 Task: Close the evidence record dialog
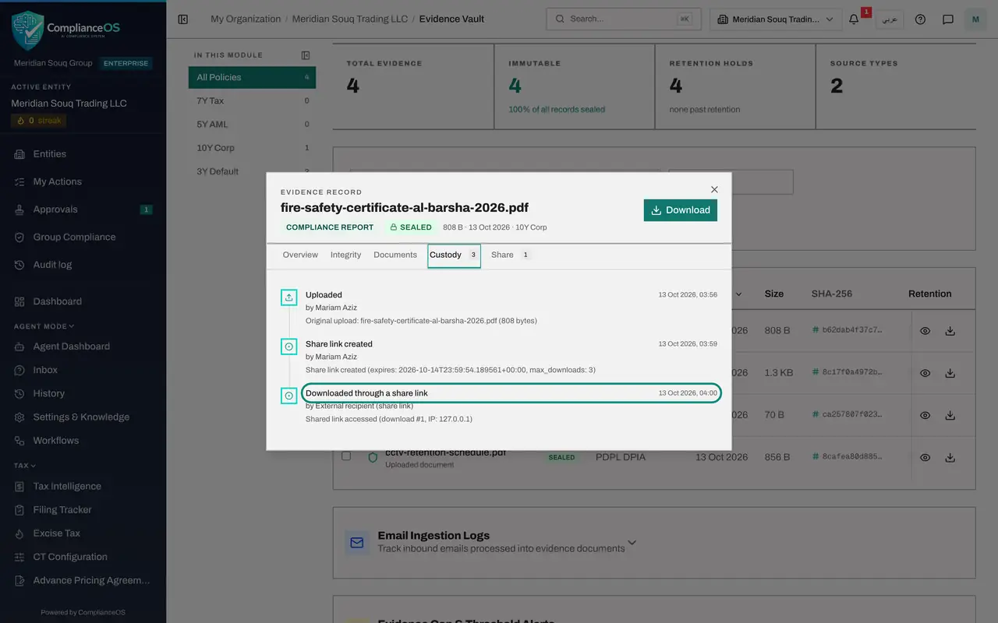click(x=714, y=189)
